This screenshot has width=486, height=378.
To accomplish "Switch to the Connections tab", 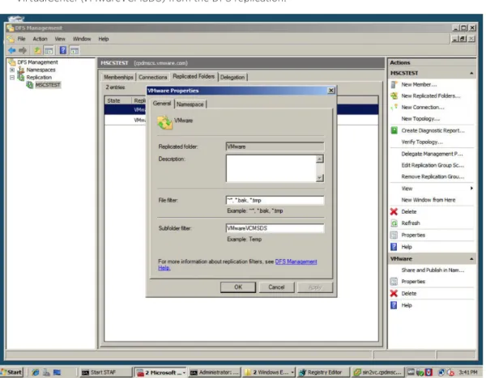I will (x=153, y=77).
